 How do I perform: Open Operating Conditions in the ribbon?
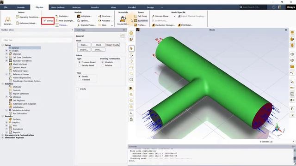click(28, 17)
